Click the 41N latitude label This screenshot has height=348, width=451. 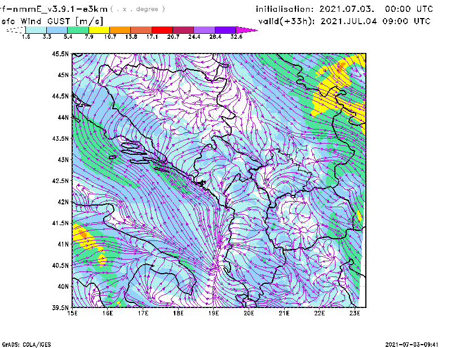[63, 244]
